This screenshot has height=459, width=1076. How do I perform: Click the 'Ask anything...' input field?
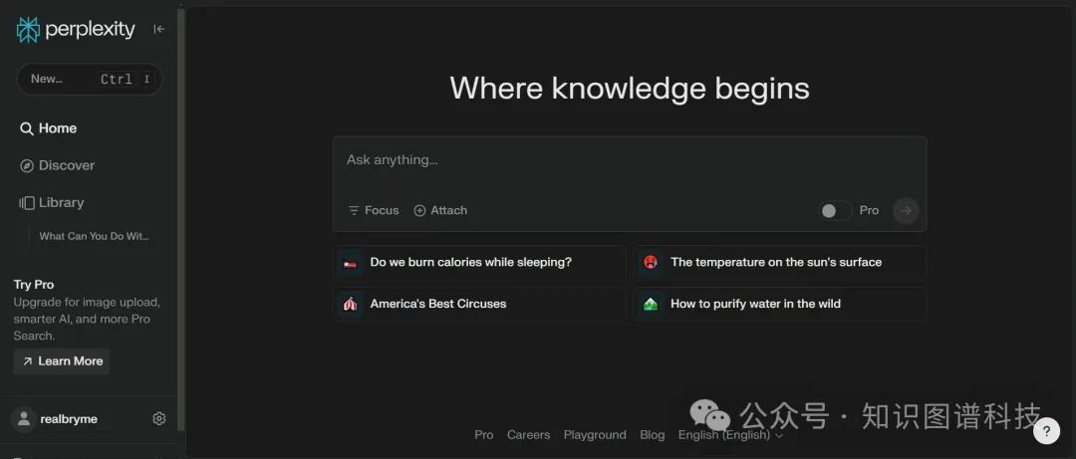coord(628,160)
